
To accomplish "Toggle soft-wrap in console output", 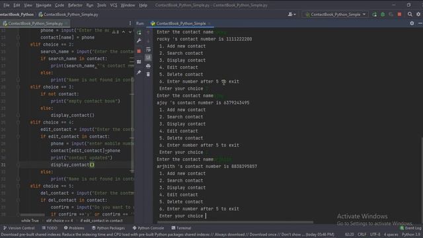I will (x=148, y=50).
